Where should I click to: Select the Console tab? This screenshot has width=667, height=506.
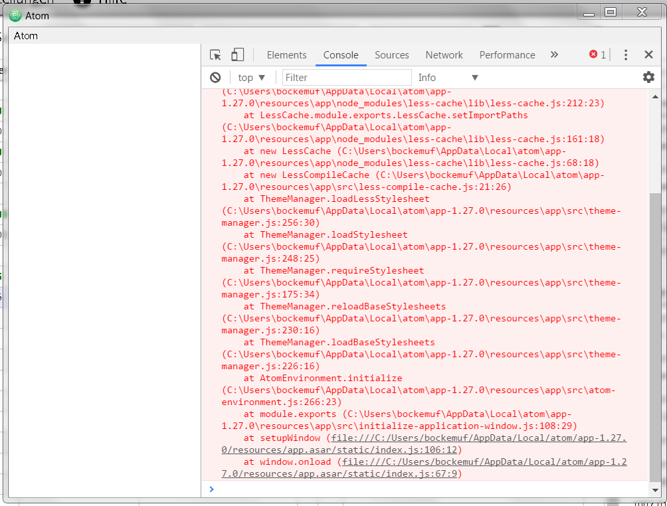[341, 55]
